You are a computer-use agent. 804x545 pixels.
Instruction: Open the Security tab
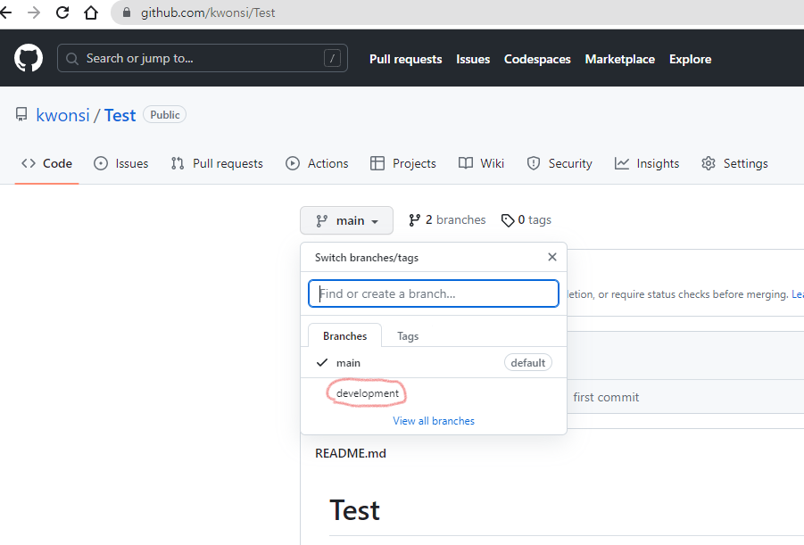point(559,163)
